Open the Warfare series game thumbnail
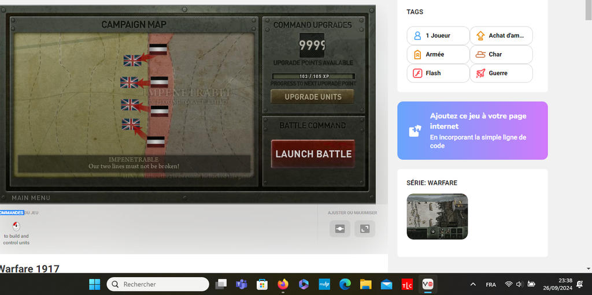This screenshot has width=592, height=295. (x=437, y=216)
